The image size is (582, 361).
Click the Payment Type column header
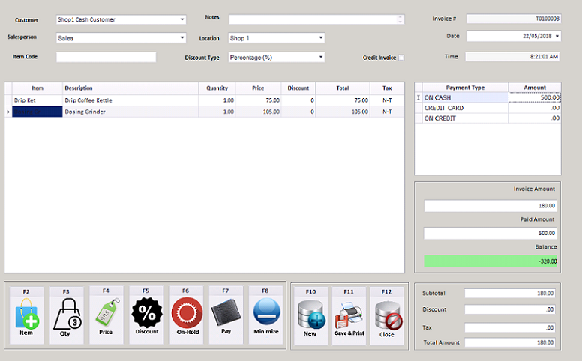pyautogui.click(x=465, y=88)
